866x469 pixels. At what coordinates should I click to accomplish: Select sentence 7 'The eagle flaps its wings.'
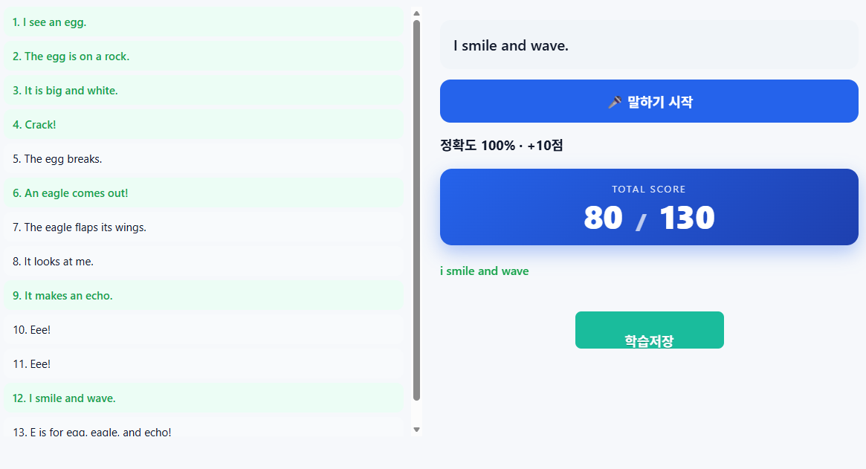pos(204,227)
